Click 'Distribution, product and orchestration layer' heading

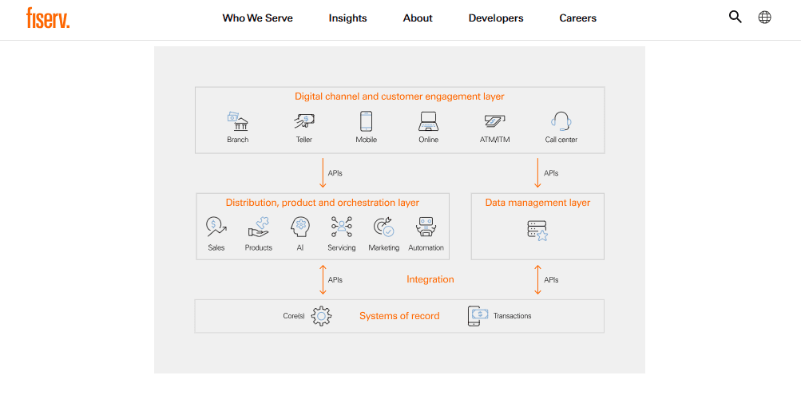click(323, 203)
